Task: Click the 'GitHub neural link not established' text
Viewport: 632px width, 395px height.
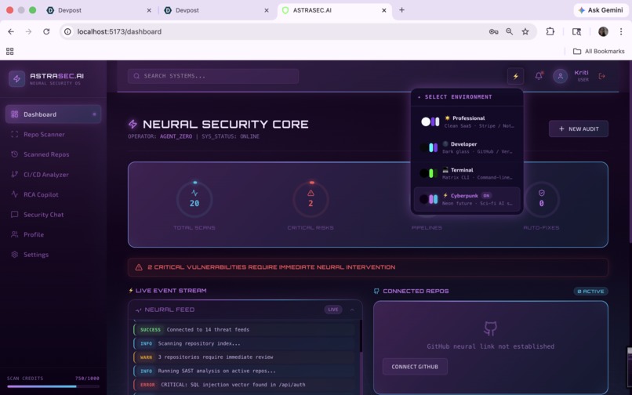Action: [491, 346]
